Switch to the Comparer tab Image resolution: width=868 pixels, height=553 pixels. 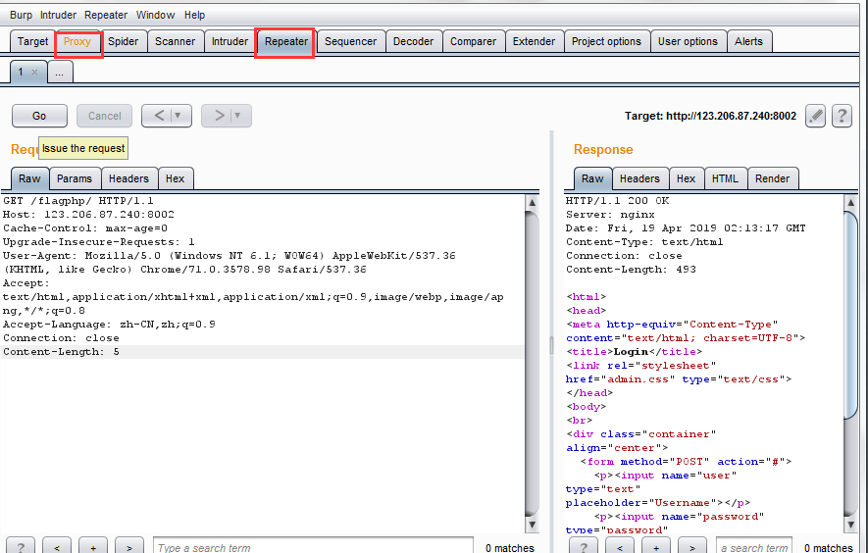pyautogui.click(x=474, y=41)
